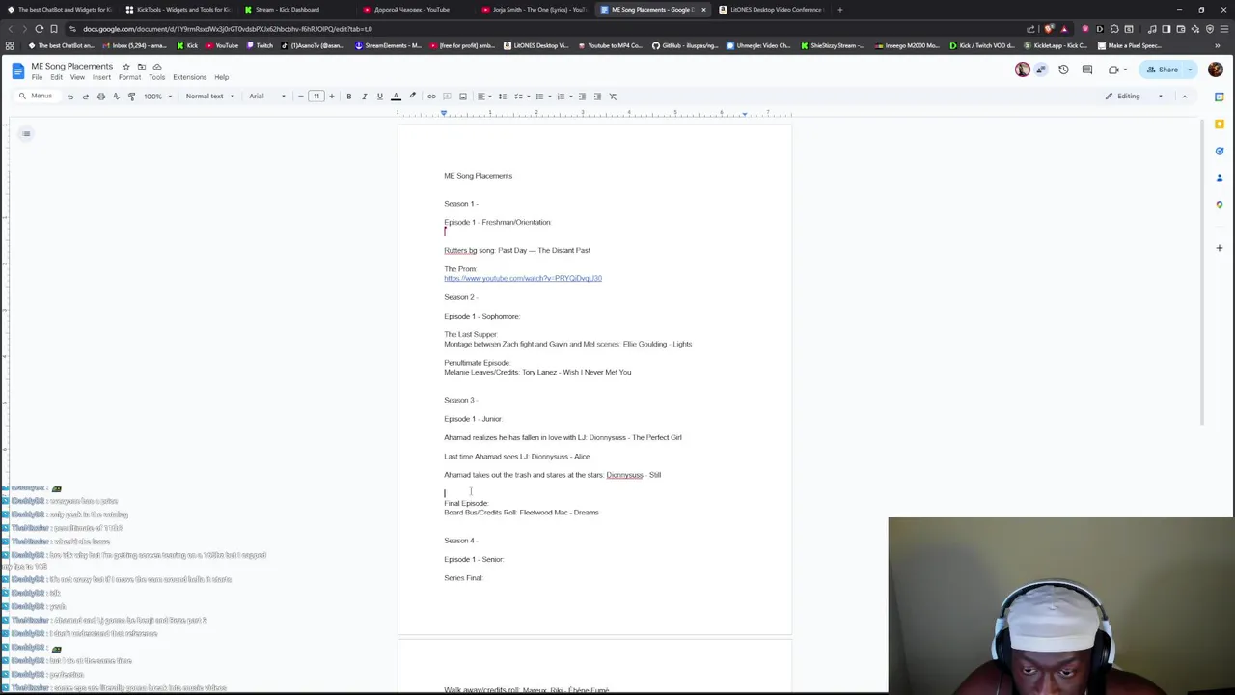Open the YouTube link under The Prom
This screenshot has width=1235, height=695.
tap(523, 279)
